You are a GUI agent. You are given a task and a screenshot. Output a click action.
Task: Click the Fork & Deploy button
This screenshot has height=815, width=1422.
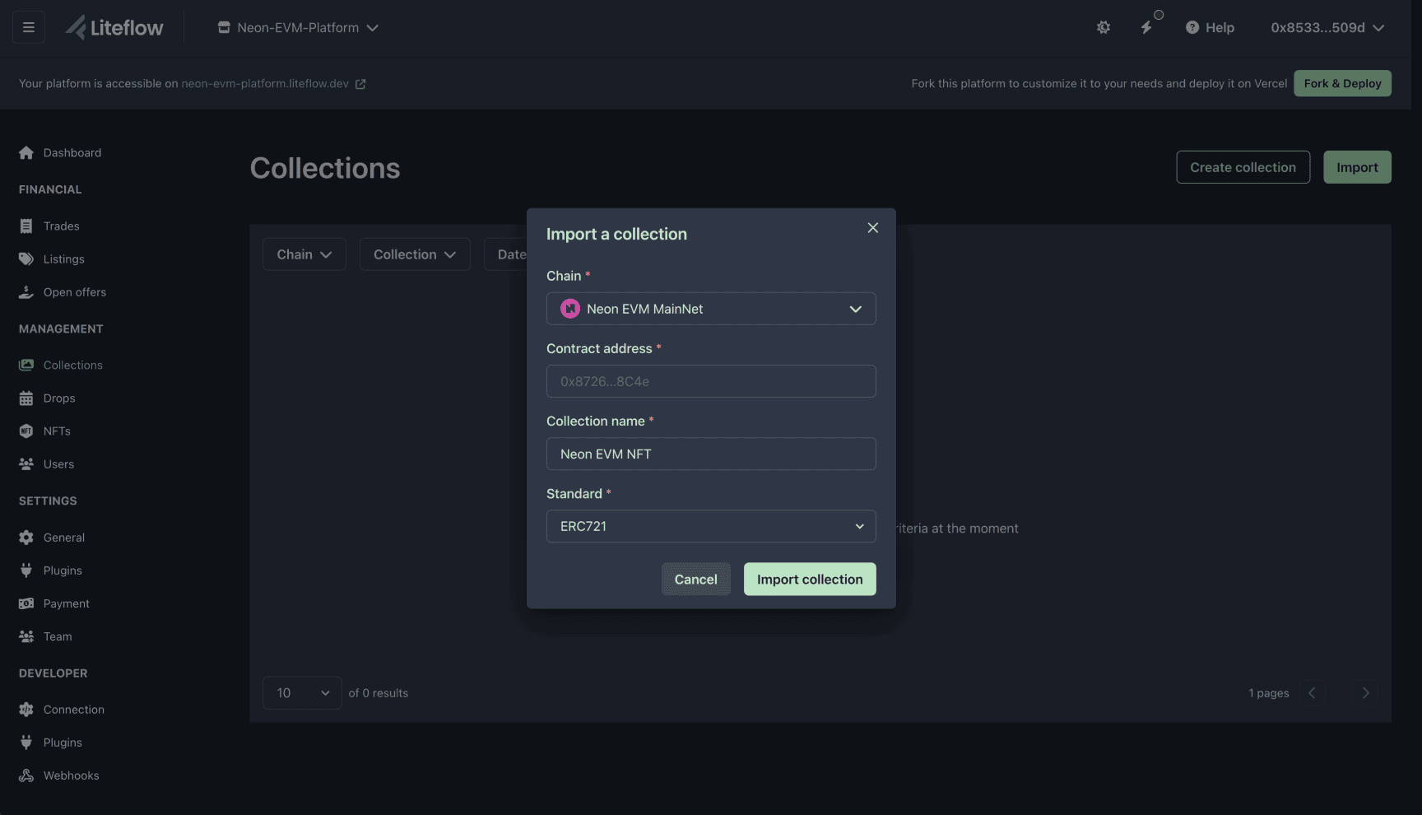(1342, 83)
